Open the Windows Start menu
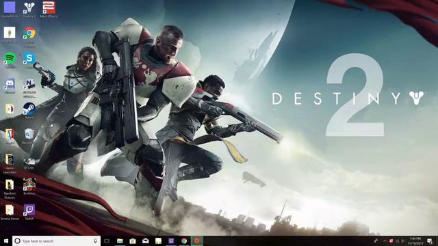This screenshot has width=438, height=246. point(6,241)
